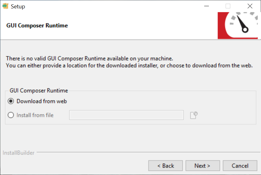Viewport: 261px width, 175px height.
Task: Click the GUI Composer Runtime group box label
Action: (39, 91)
